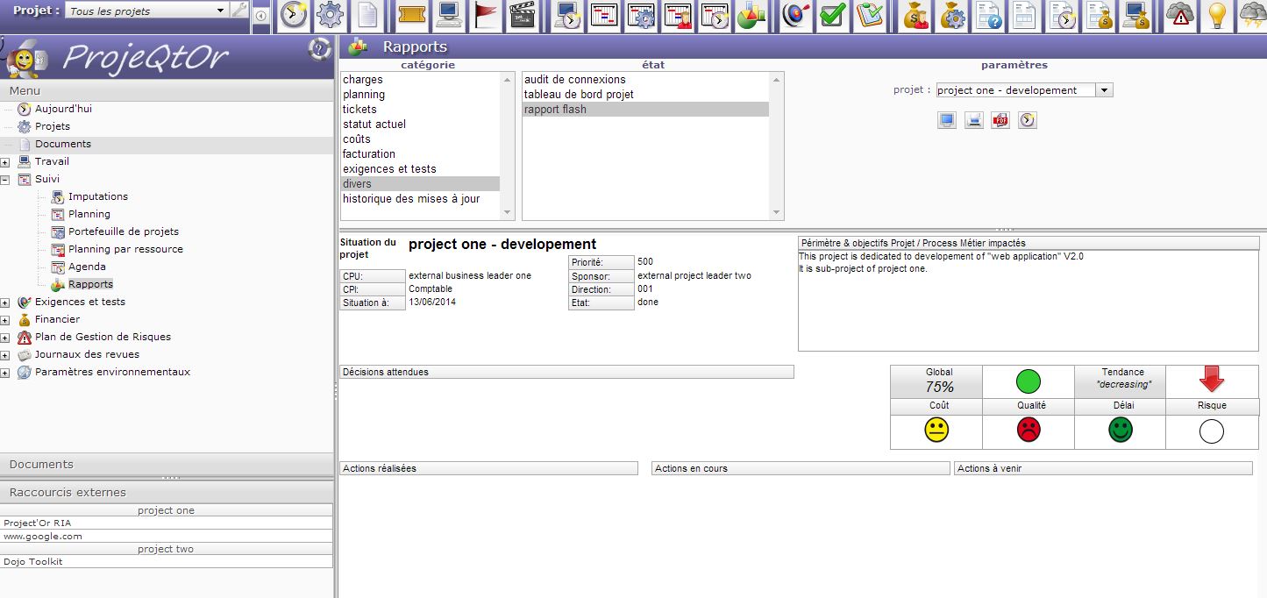Expand the Travail menu tree node

5,162
